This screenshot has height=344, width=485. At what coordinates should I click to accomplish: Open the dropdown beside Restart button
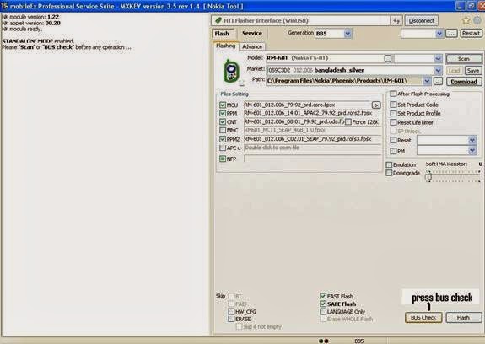coord(439,34)
